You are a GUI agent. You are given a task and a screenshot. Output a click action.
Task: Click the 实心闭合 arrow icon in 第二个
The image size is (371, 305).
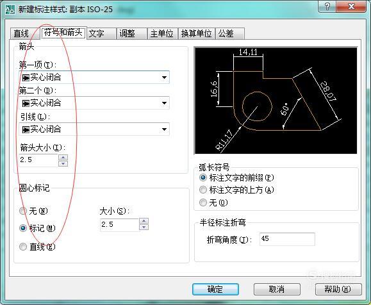click(x=26, y=103)
